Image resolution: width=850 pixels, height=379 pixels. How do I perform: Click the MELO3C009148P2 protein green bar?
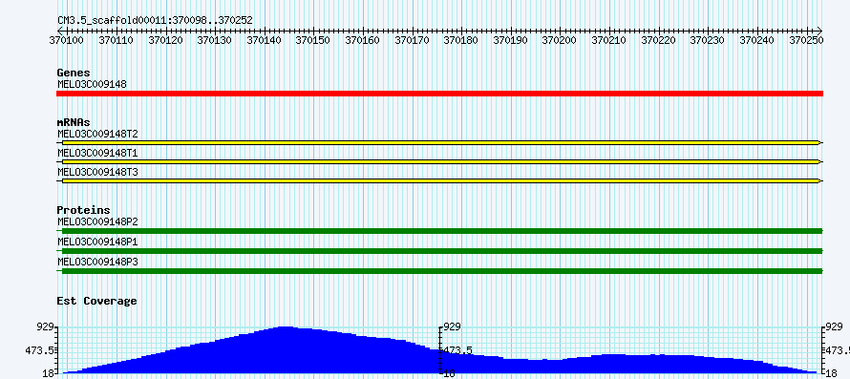pyautogui.click(x=439, y=231)
